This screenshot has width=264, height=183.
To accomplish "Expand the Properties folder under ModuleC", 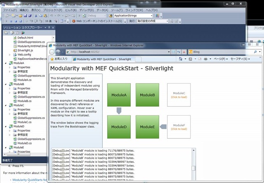I will [x=9, y=110].
